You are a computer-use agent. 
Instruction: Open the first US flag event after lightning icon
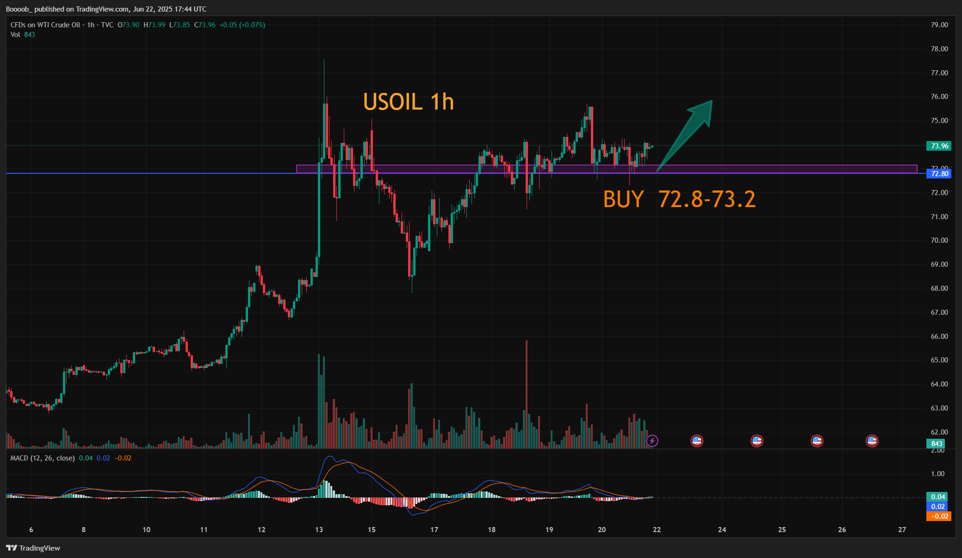696,441
